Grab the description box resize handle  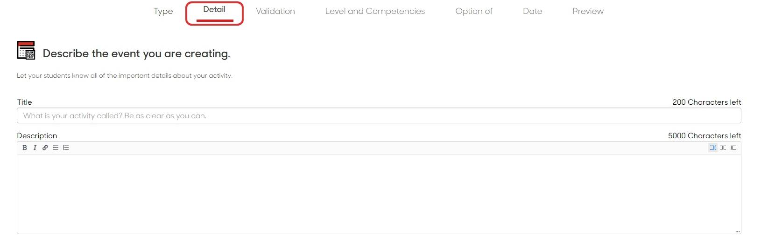[738, 231]
